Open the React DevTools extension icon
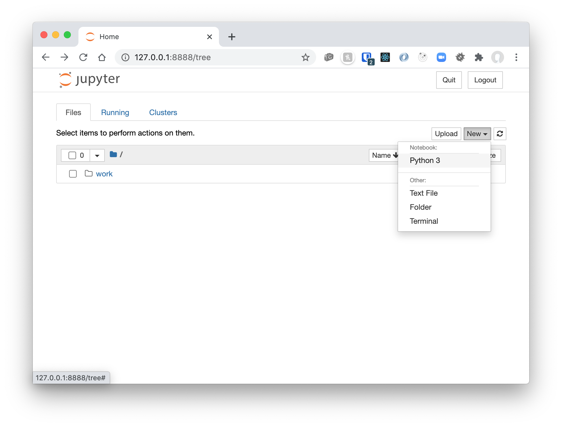This screenshot has width=562, height=427. 385,57
